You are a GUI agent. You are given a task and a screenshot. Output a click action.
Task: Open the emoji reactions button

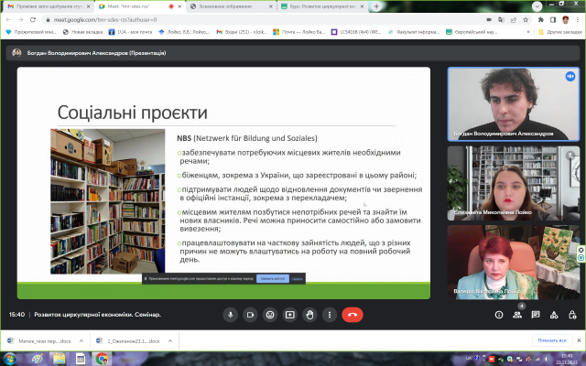(269, 314)
